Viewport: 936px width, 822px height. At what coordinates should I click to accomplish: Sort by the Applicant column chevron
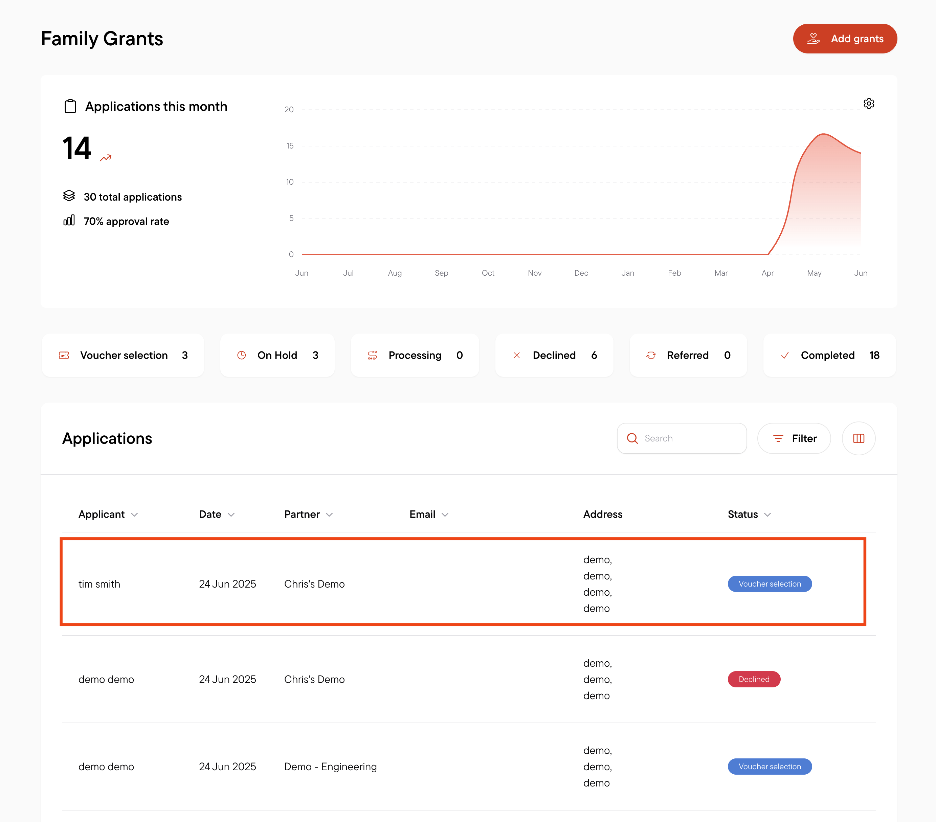pos(134,515)
